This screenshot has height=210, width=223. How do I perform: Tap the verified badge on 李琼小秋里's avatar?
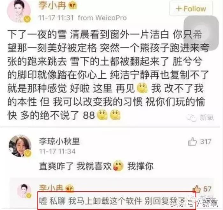click(28, 153)
